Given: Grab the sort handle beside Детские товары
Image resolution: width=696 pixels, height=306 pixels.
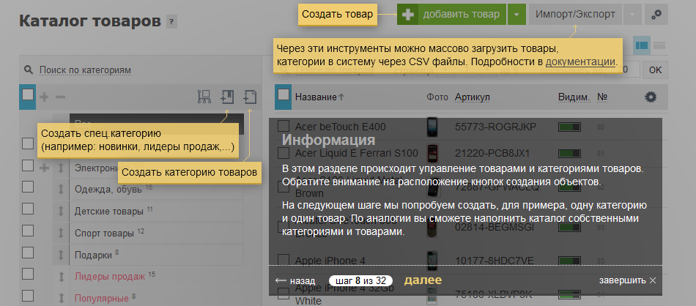Looking at the screenshot, I should (61, 211).
